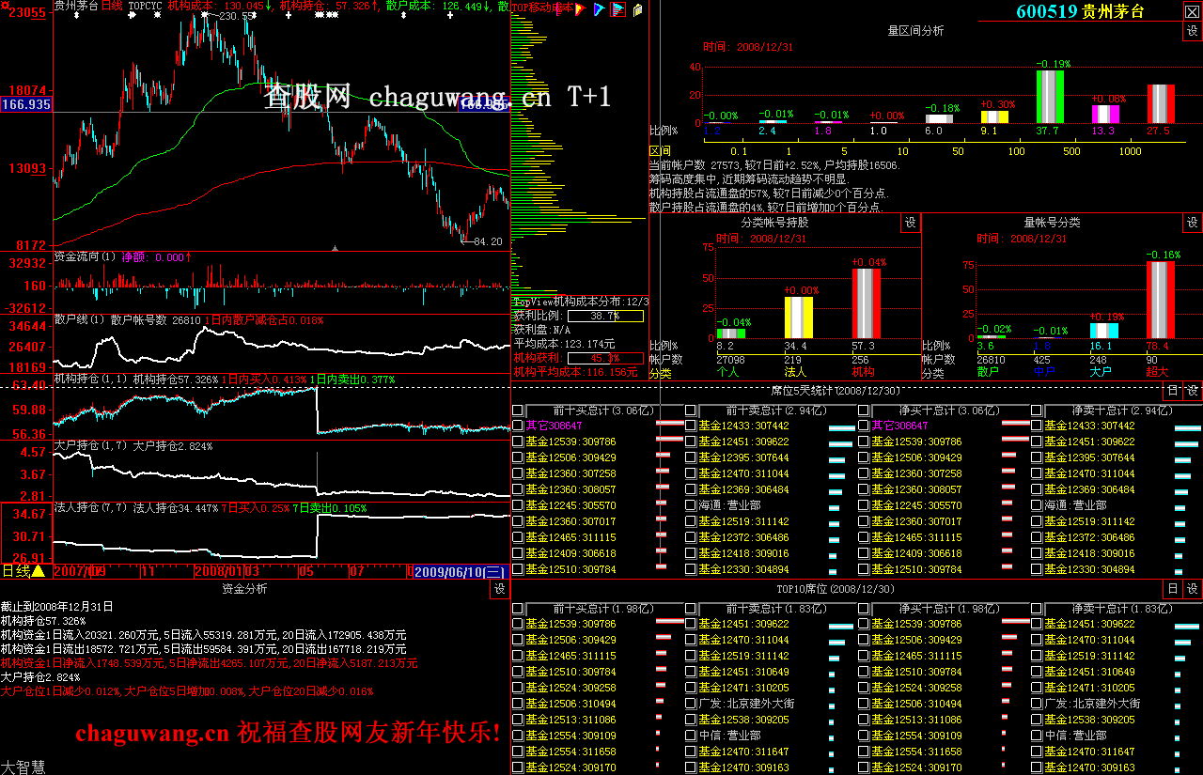This screenshot has width=1203, height=775.
Task: Click the small gray triangle marker under the candlestick chart
Action: [336, 248]
